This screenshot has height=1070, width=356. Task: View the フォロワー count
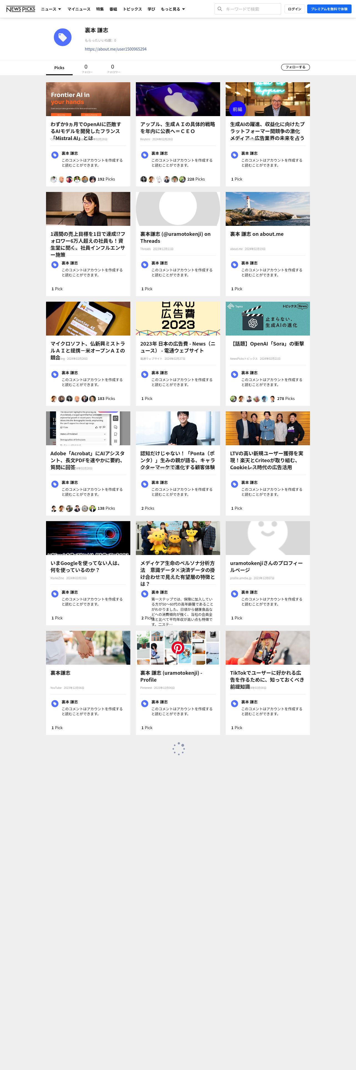(113, 69)
